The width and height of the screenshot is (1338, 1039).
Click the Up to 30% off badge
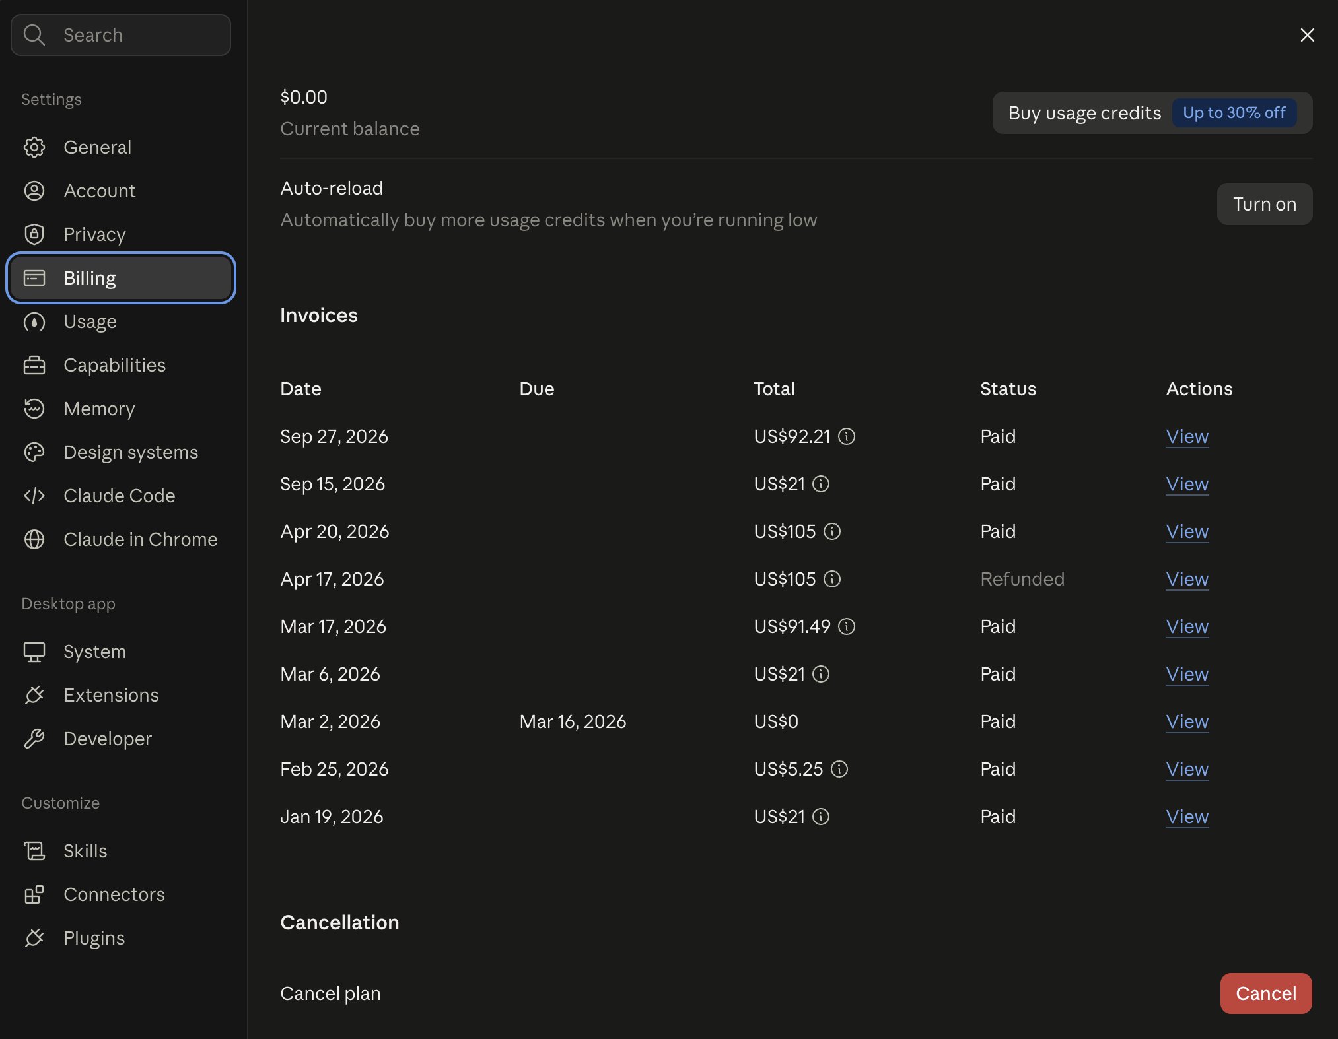(1234, 113)
